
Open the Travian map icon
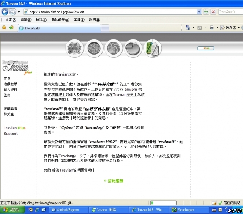coord(114,48)
